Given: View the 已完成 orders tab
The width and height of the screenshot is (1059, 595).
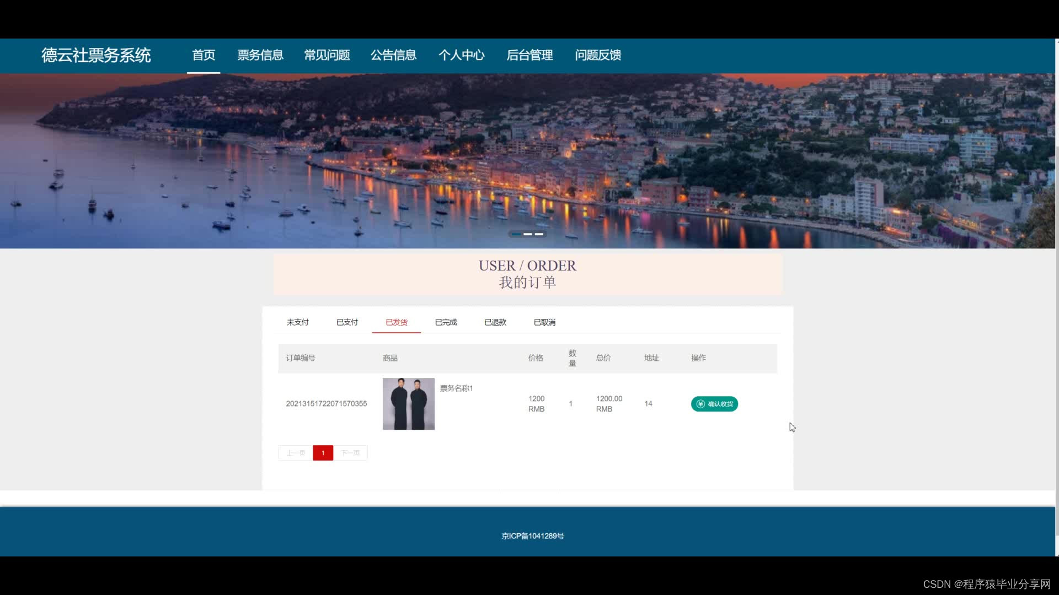Looking at the screenshot, I should coord(446,322).
